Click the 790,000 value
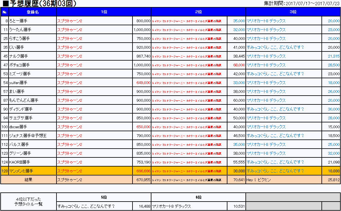Image resolution: width=341 pixels, height=211 pixels. (x=143, y=136)
